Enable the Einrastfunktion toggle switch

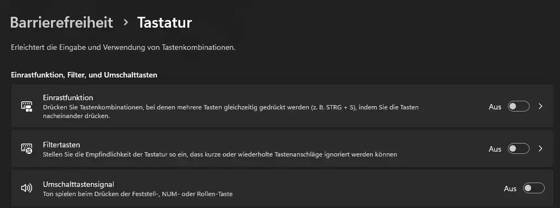pyautogui.click(x=519, y=106)
